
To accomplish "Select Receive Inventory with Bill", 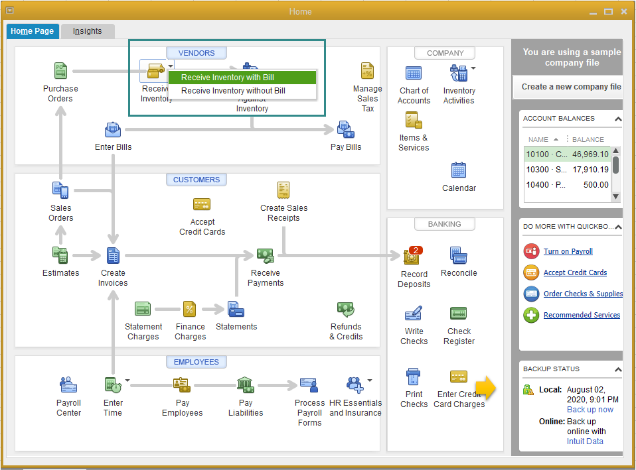I will [x=242, y=78].
